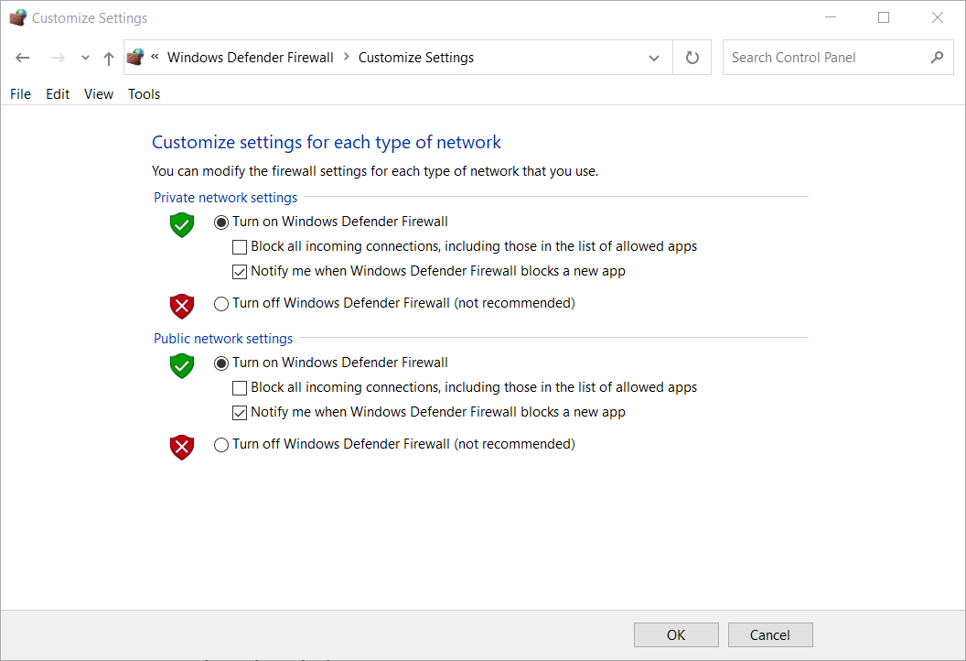Viewport: 966px width, 661px height.
Task: Go back with the left arrow
Action: (23, 58)
